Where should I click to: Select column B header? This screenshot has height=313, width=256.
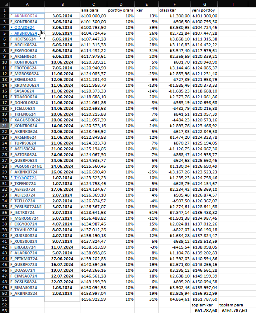click(63, 5)
